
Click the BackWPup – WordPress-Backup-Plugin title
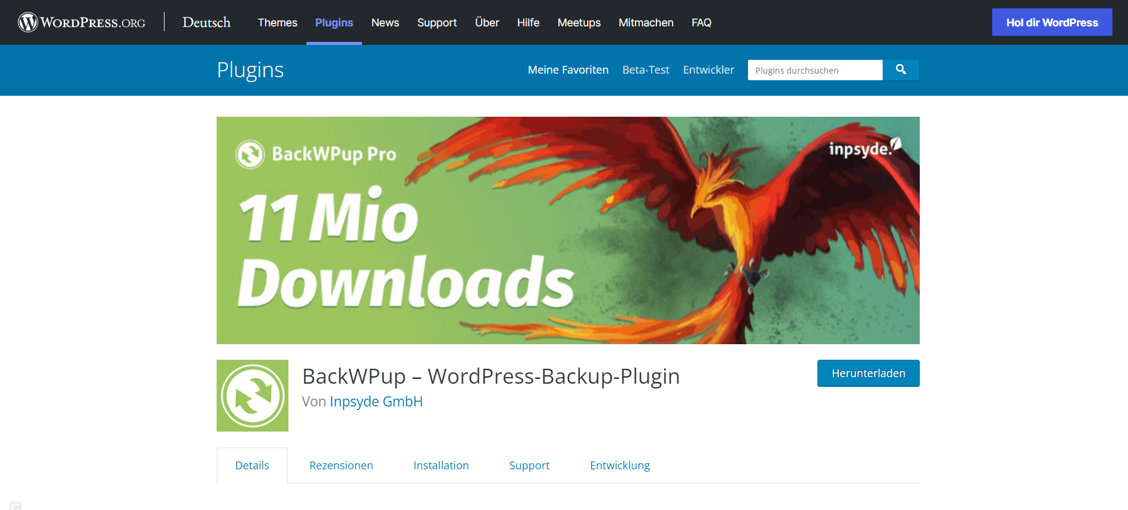pos(491,377)
